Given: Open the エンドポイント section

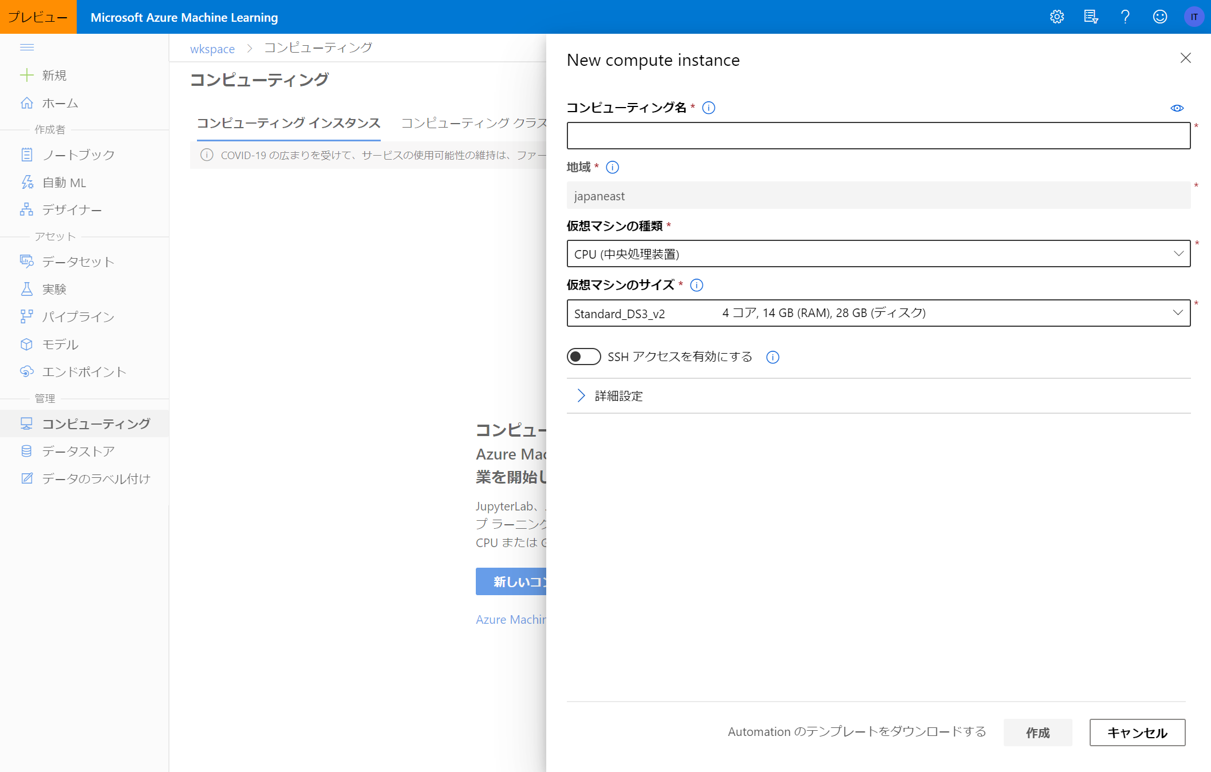Looking at the screenshot, I should (x=84, y=371).
